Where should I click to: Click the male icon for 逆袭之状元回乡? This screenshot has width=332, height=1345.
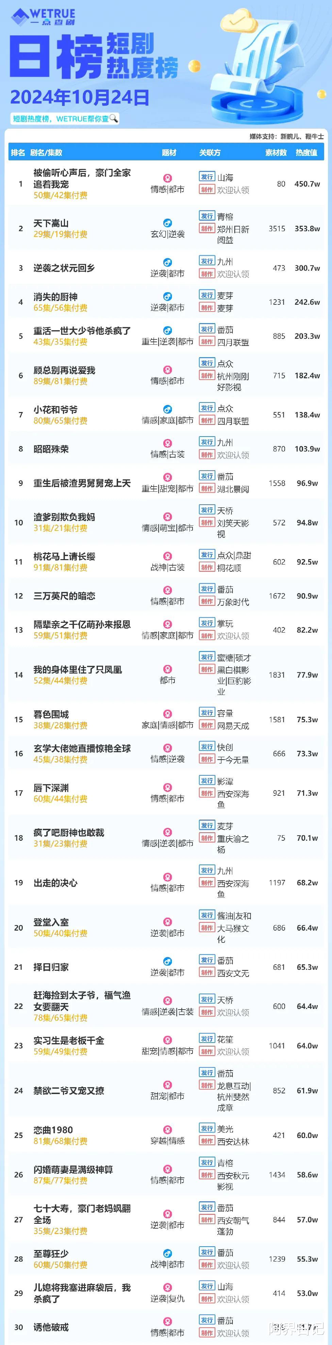[x=167, y=262]
